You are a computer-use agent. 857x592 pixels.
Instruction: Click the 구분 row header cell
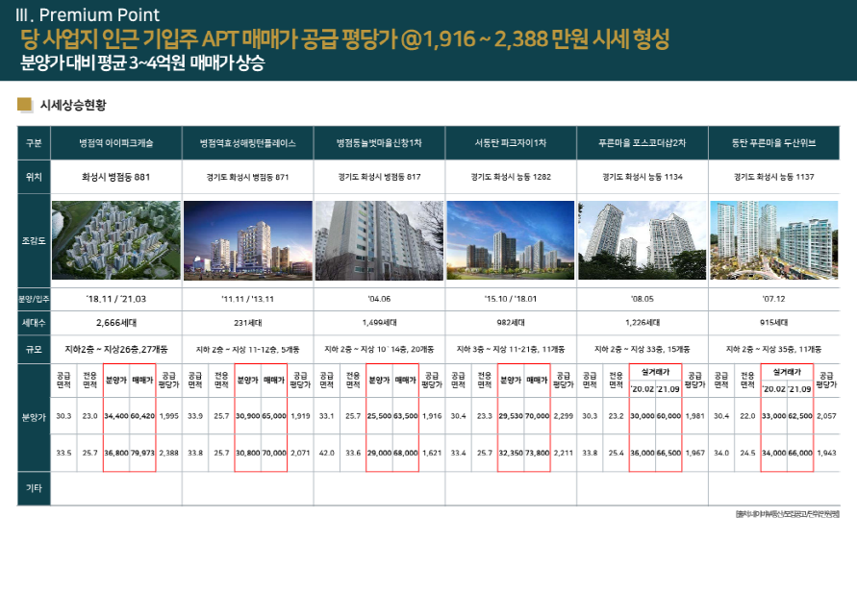34,142
